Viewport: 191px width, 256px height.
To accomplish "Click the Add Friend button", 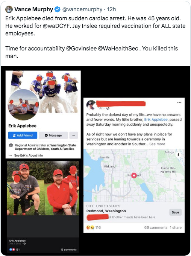I will point(23,136).
